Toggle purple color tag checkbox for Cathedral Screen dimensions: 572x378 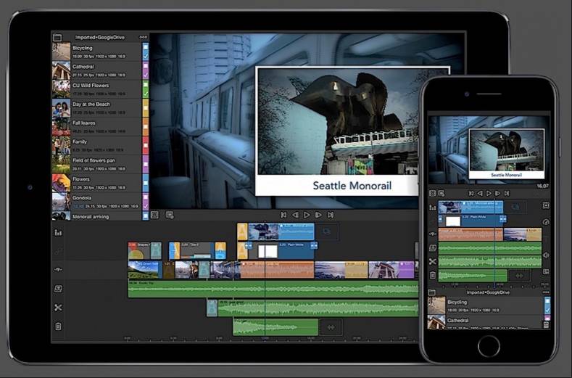[146, 70]
